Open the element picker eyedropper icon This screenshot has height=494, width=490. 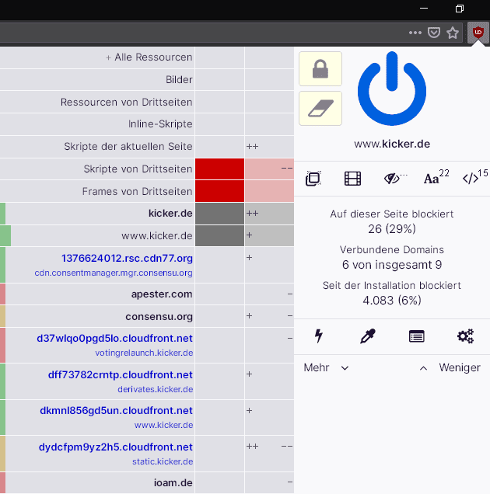pos(368,336)
